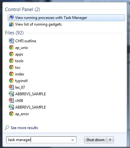Open View running processes with Task Manager
130x148 pixels.
[66, 18]
